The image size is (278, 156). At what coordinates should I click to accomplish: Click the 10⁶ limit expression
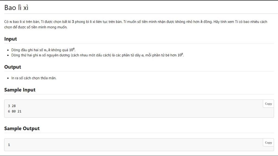pos(72,50)
